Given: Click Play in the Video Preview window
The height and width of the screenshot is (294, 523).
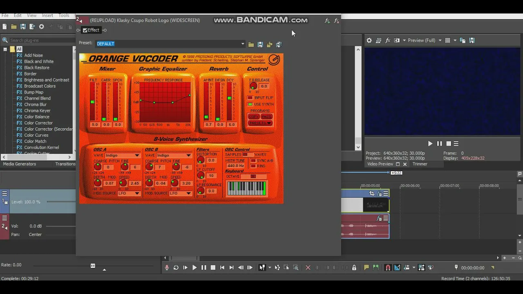Looking at the screenshot, I should point(430,144).
